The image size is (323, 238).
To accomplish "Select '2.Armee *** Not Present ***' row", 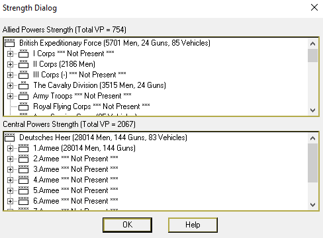I will pos(75,159).
